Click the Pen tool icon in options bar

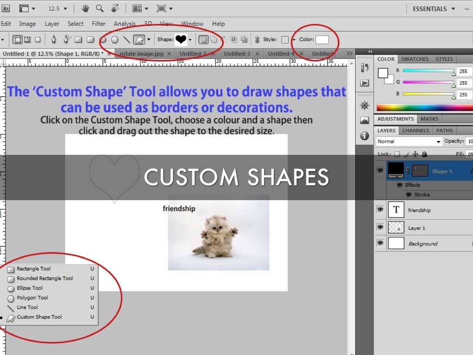[x=54, y=40]
